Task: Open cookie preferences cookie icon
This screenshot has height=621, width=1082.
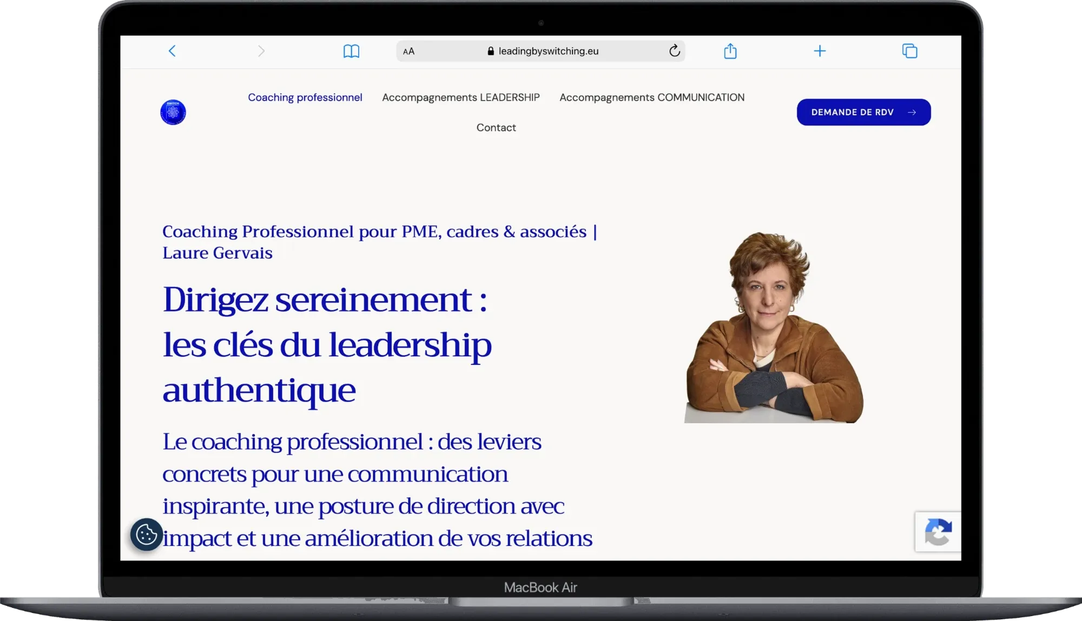Action: 147,535
